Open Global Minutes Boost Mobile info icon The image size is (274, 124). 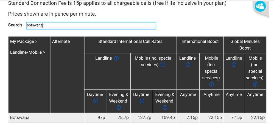pos(255,84)
